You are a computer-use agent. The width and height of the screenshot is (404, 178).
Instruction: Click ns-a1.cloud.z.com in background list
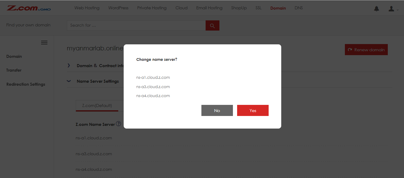point(94,138)
